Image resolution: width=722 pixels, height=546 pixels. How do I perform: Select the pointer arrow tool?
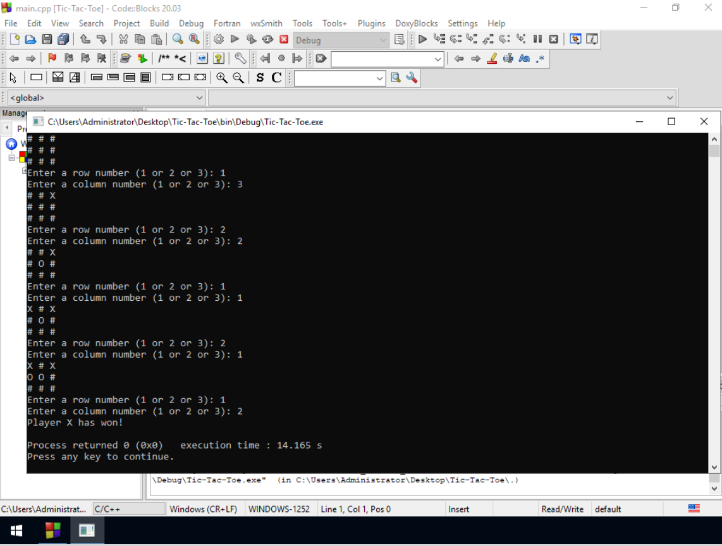pos(13,78)
